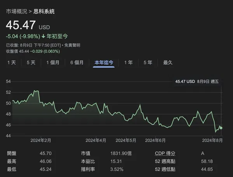
Task: Click the 開盤 value 45.70
Action: [x=45, y=153]
